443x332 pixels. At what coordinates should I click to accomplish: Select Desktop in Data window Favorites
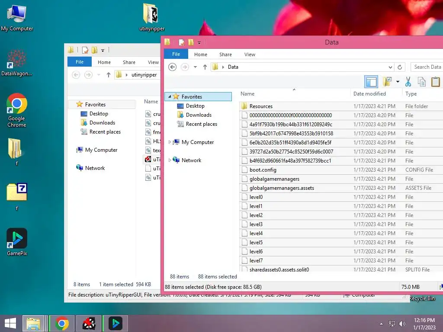pos(195,106)
